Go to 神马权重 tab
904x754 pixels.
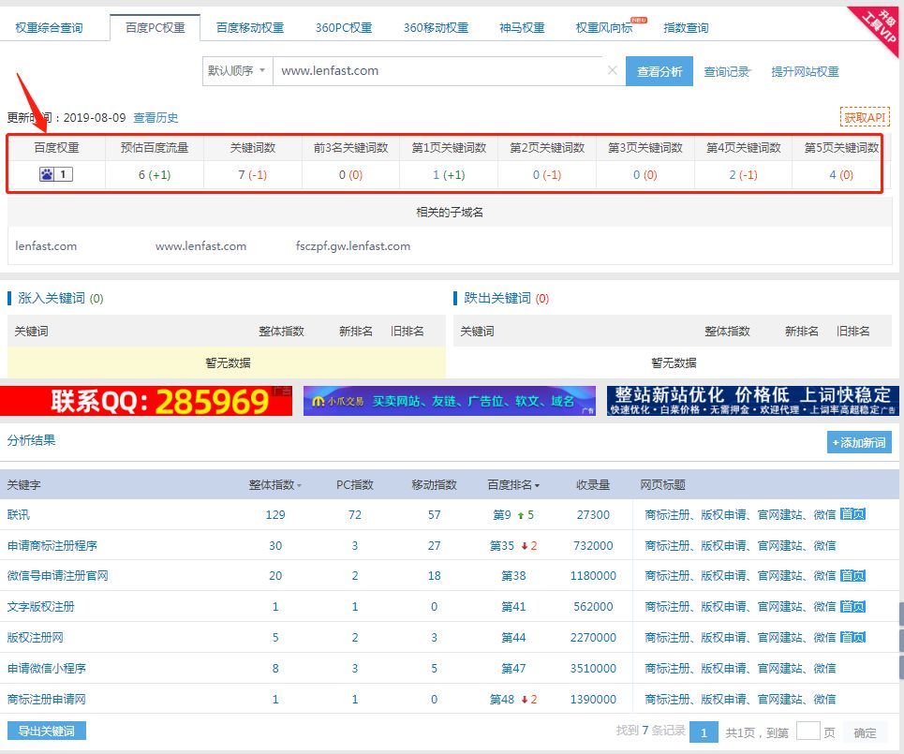[x=522, y=28]
